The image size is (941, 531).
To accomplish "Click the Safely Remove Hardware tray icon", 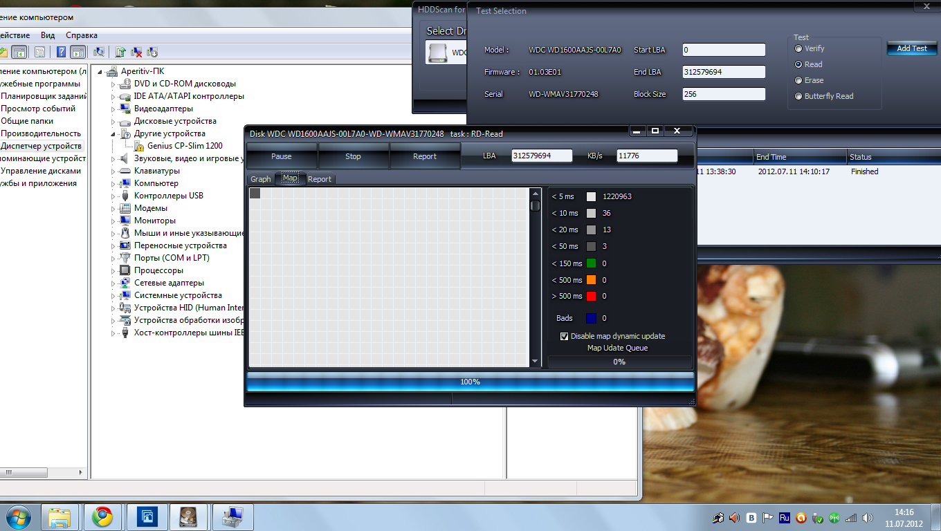I will pos(818,517).
